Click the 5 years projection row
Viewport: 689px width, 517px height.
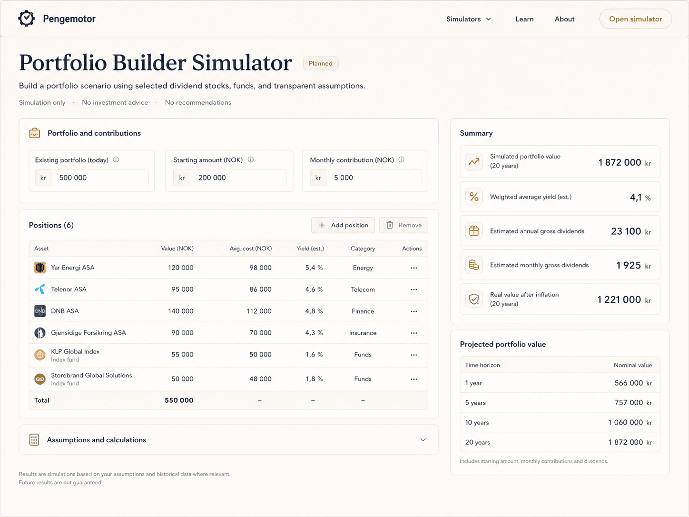pyautogui.click(x=560, y=403)
